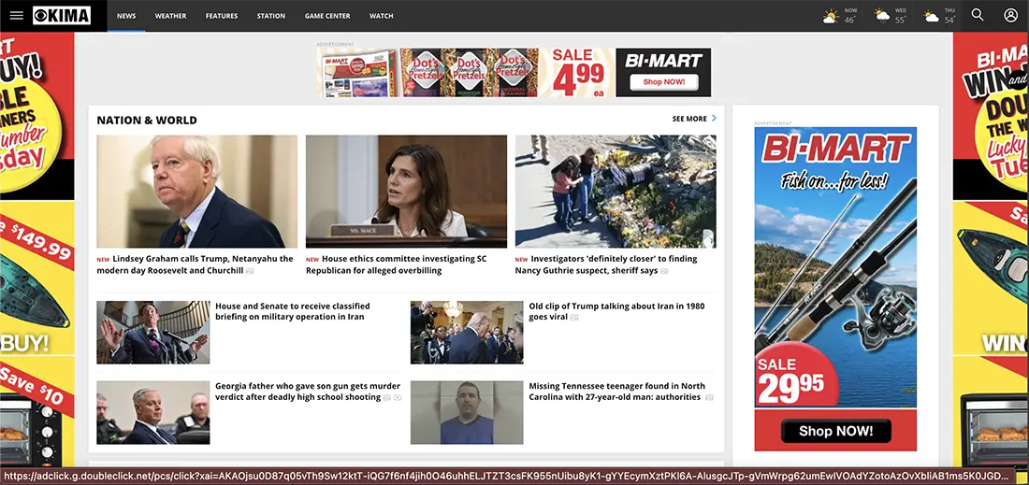
Task: Open the hamburger menu icon
Action: click(17, 15)
